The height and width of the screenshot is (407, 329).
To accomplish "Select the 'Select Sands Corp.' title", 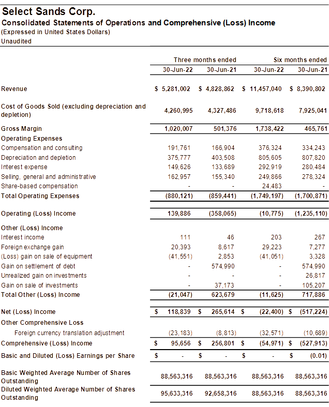I will pos(49,12).
